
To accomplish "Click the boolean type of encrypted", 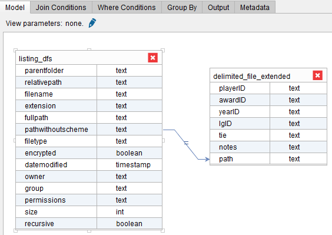I will click(129, 153).
